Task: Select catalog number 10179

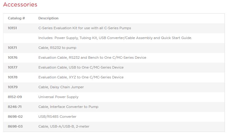Action: [13, 87]
